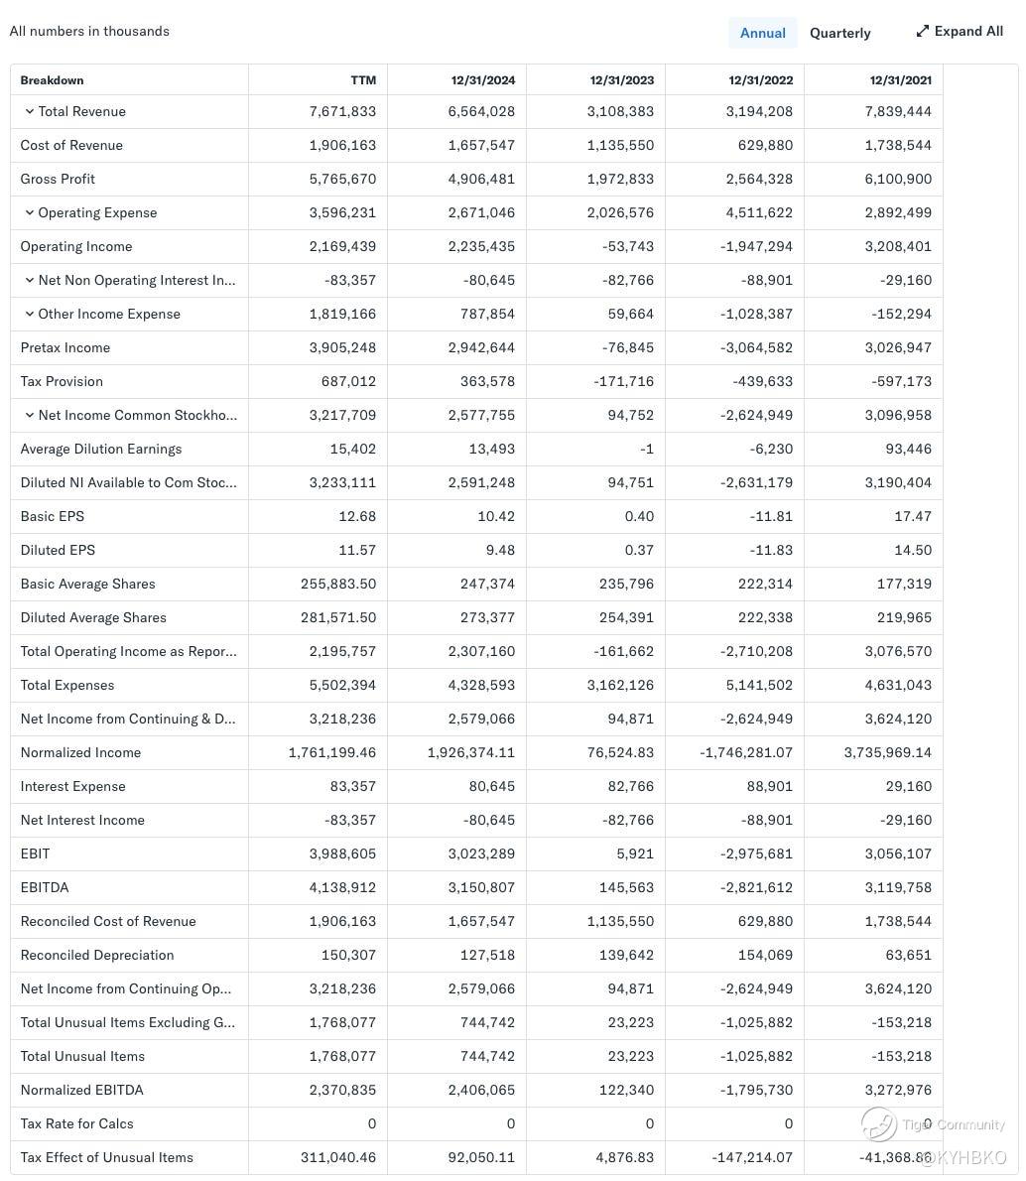Select the TTM column header
1026x1181 pixels.
coord(363,79)
